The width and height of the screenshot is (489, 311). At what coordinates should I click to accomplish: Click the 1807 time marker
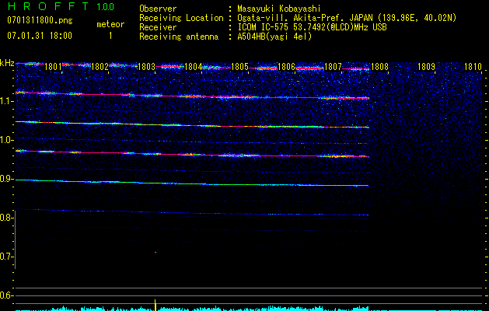click(x=333, y=68)
